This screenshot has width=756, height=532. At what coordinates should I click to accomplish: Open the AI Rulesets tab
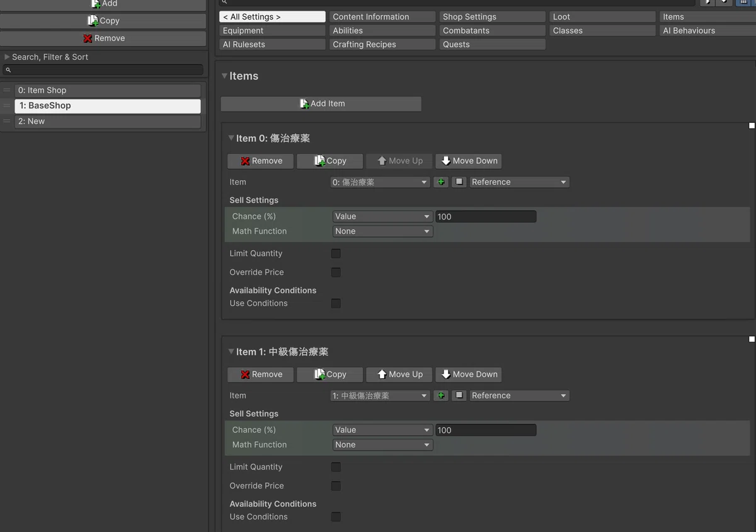[273, 45]
